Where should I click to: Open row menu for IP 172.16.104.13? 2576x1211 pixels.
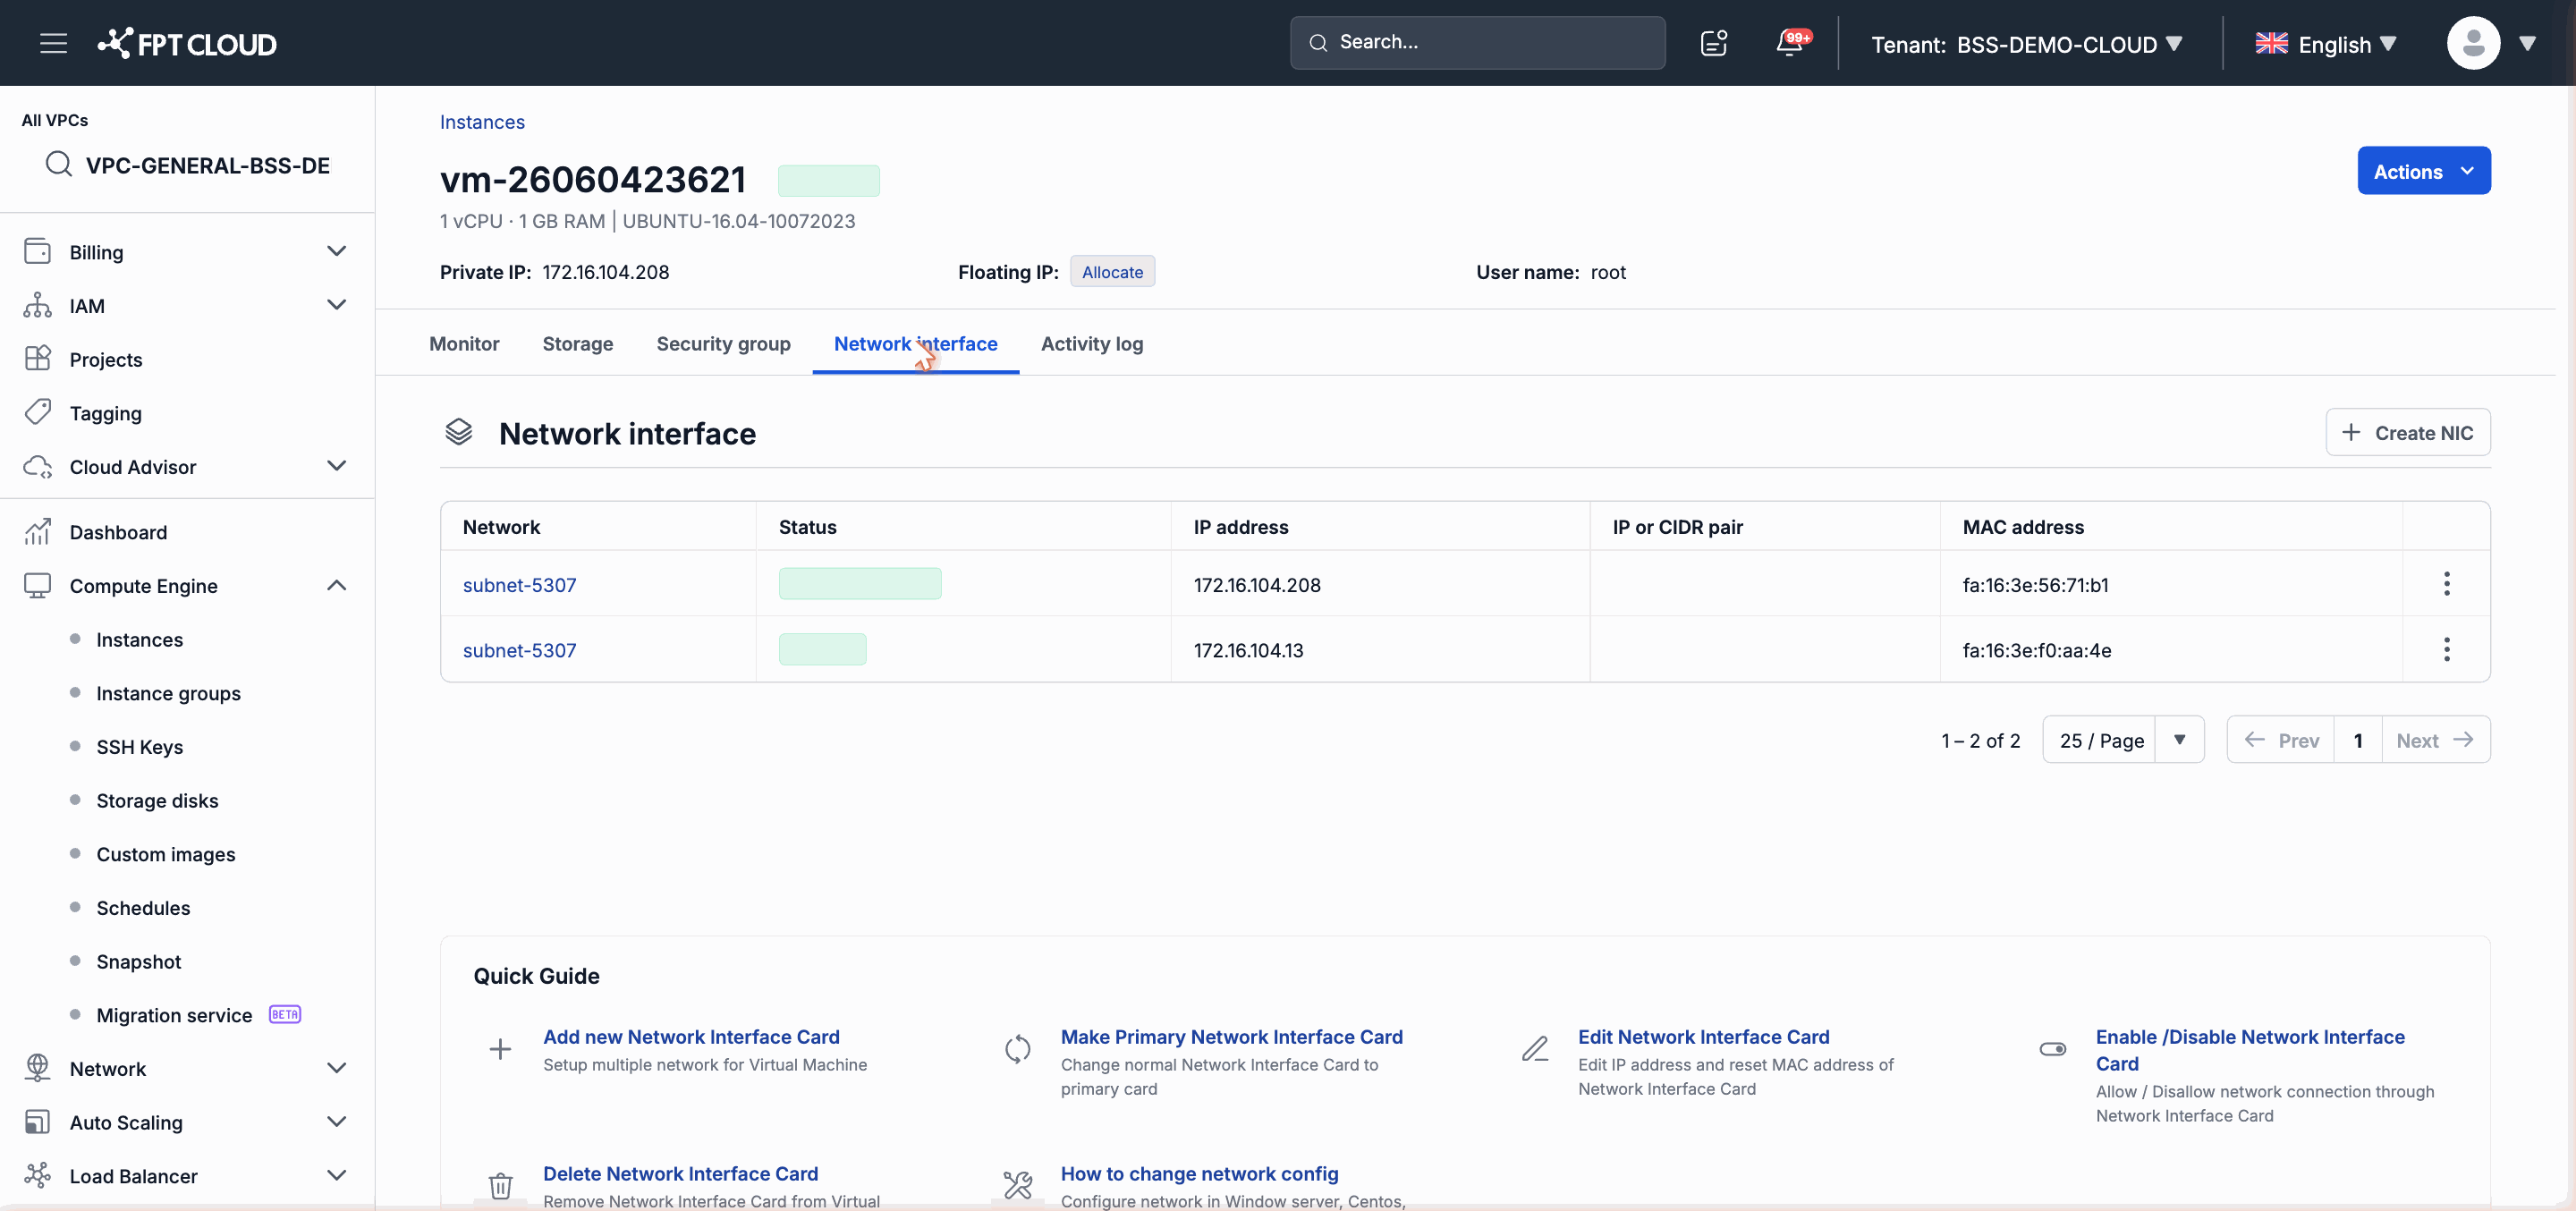point(2446,650)
